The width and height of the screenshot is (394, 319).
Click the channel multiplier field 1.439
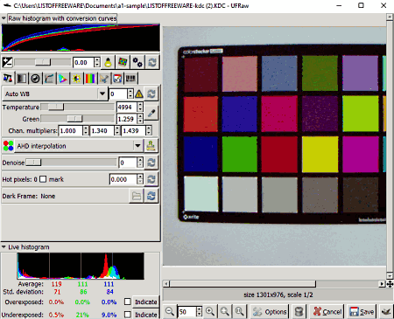[134, 131]
